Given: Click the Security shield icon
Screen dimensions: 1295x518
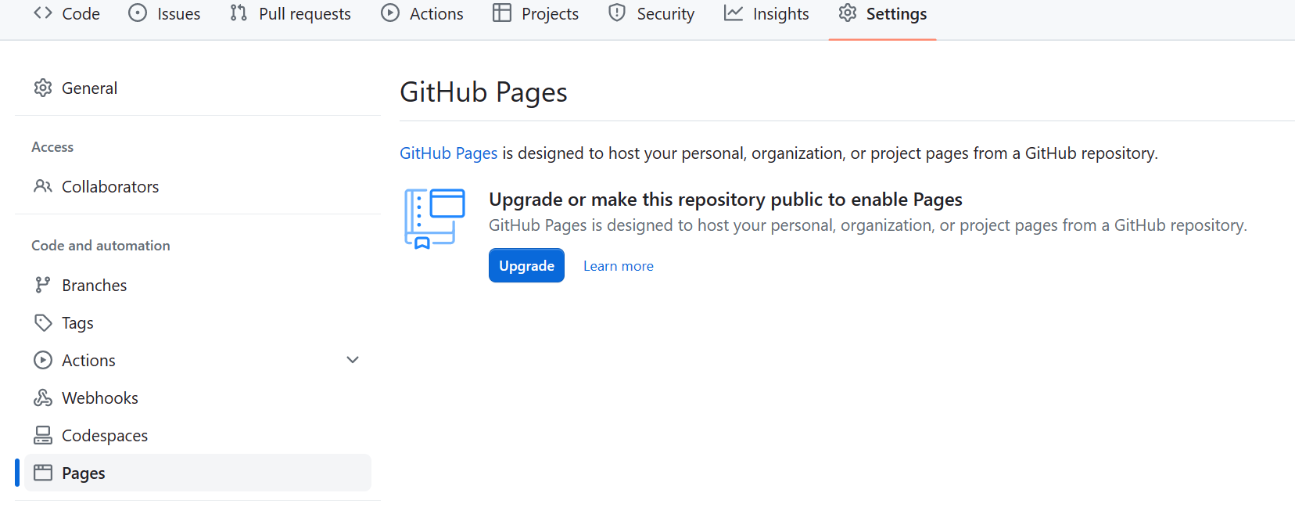Looking at the screenshot, I should click(x=617, y=13).
